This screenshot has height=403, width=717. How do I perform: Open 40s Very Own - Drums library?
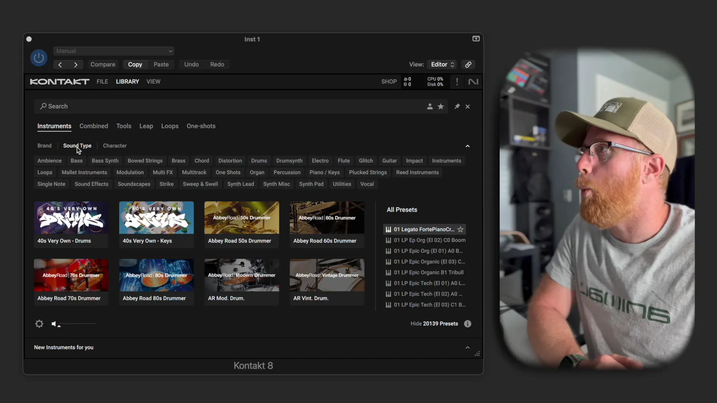click(71, 224)
